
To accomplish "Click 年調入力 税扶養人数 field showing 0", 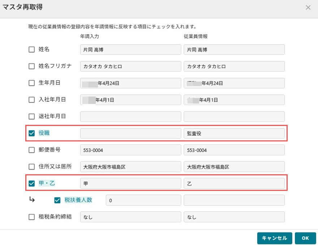I will click(143, 200).
